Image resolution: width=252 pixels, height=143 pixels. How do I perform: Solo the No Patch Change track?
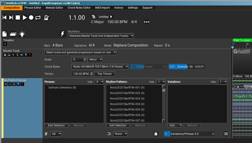coord(10,84)
